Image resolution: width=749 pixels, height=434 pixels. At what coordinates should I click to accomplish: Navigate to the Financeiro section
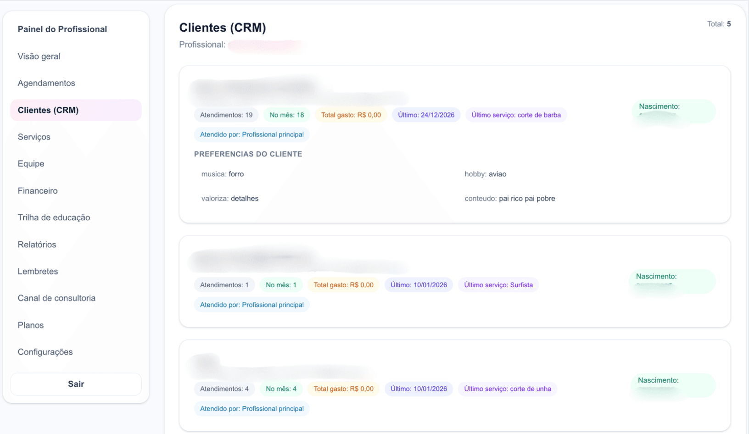coord(37,190)
